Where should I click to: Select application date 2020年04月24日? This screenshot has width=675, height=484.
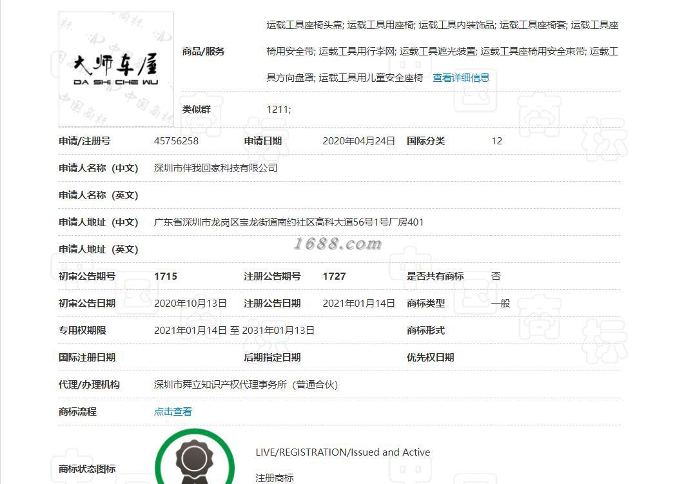coord(358,141)
